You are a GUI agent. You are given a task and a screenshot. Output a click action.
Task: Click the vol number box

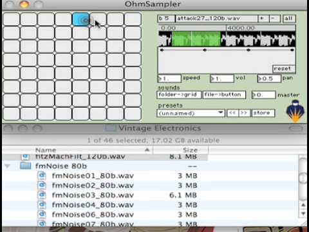point(222,79)
